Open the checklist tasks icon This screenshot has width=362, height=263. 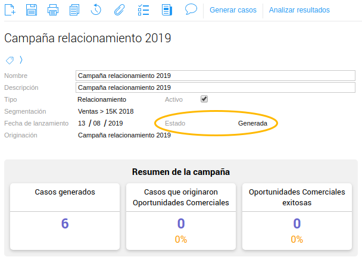143,10
